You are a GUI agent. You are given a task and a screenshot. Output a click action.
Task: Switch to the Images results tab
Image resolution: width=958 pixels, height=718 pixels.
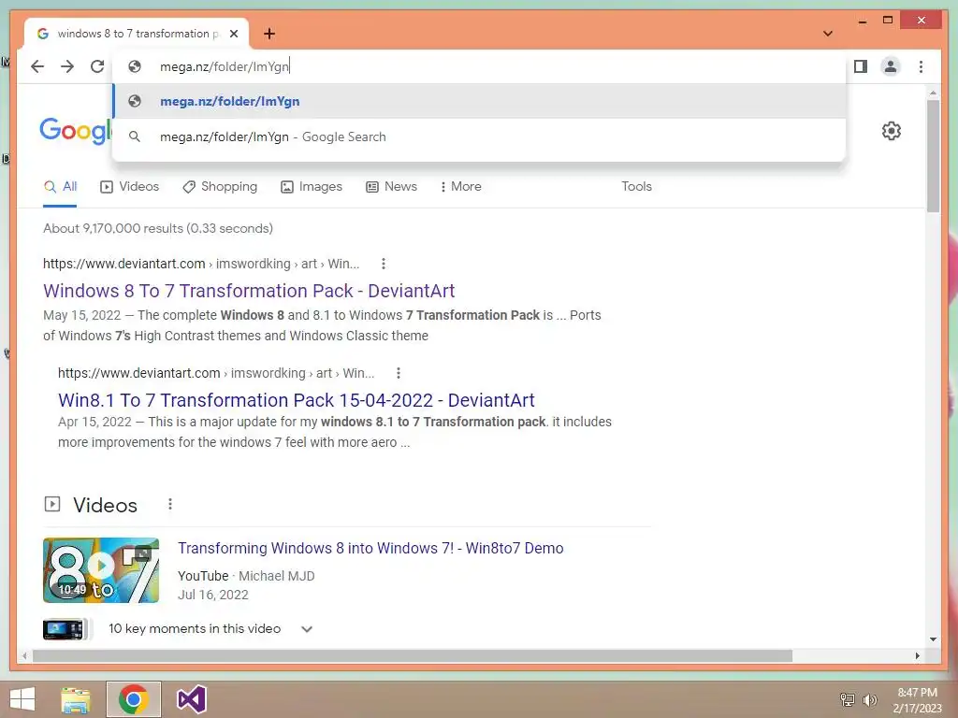click(x=311, y=187)
